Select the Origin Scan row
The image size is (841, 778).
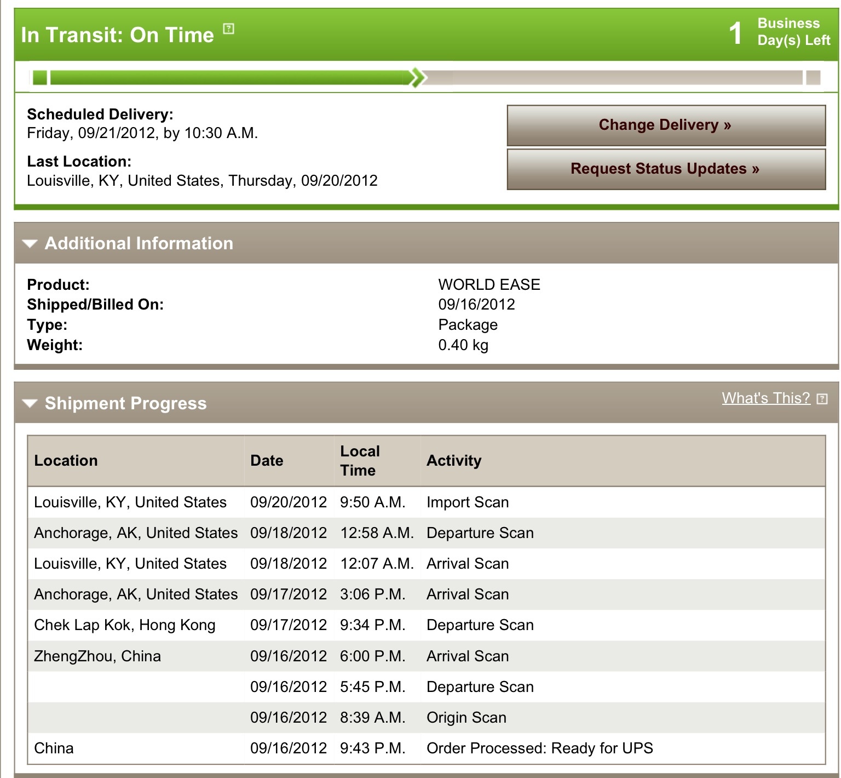[x=427, y=718]
